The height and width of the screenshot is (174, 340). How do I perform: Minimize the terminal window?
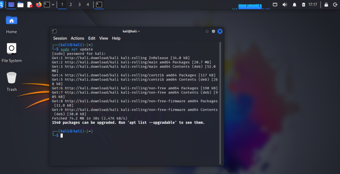207,31
